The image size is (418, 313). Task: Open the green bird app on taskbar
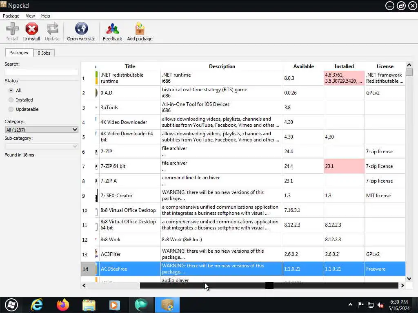tap(141, 305)
